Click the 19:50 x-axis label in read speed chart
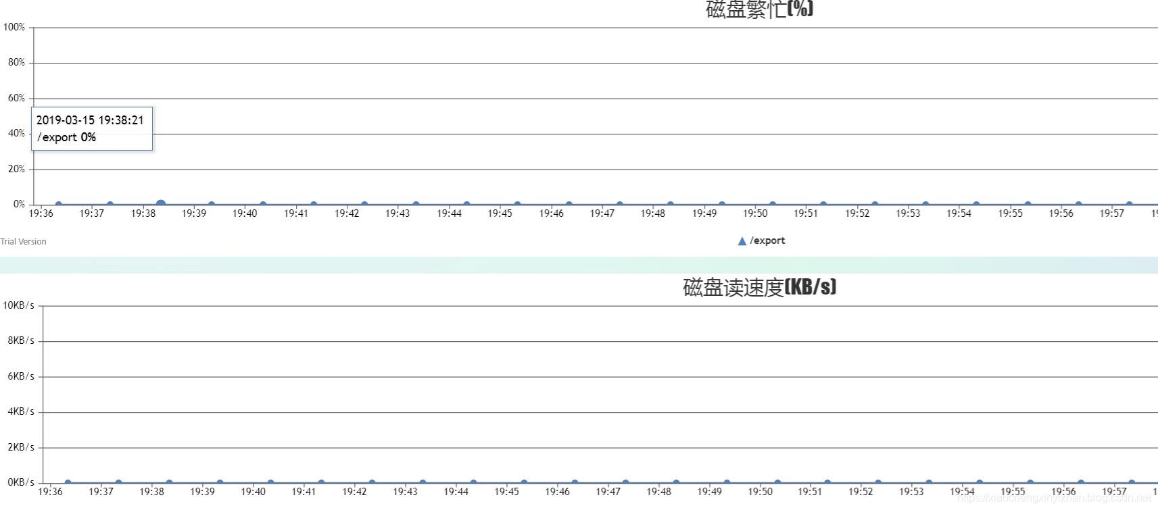The image size is (1158, 510). 760,492
